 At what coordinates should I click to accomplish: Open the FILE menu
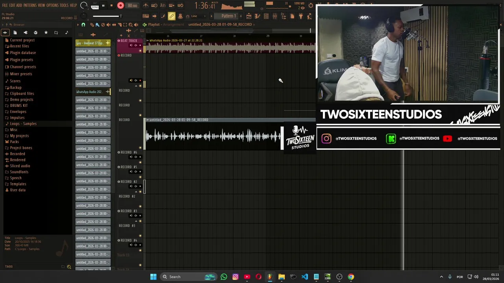pos(5,5)
